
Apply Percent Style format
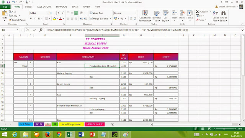(122, 19)
